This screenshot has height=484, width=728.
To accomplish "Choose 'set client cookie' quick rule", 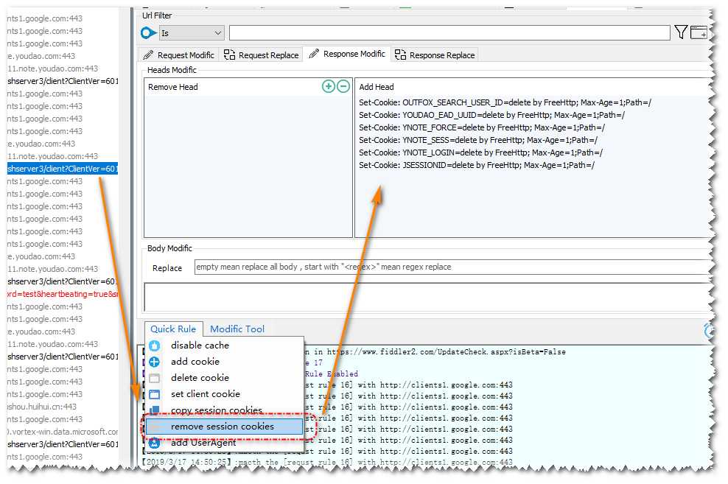I will (x=224, y=394).
